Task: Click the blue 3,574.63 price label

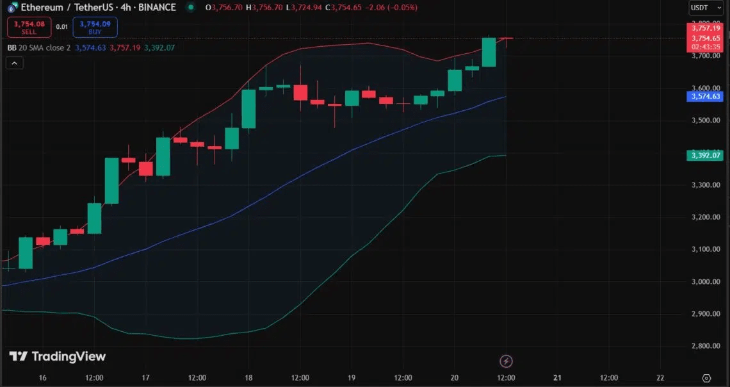Action: (705, 96)
